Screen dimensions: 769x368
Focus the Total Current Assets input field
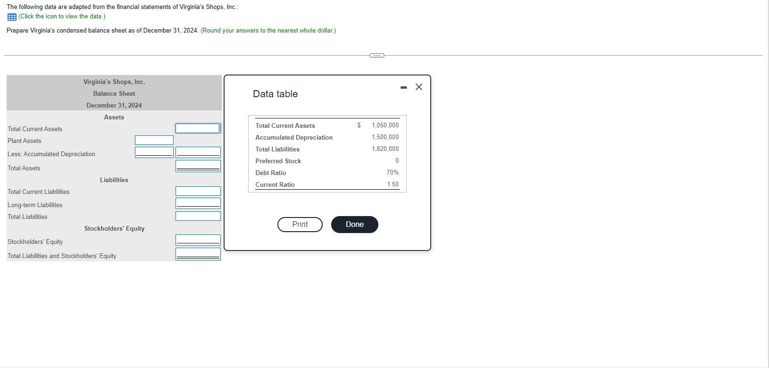[198, 128]
